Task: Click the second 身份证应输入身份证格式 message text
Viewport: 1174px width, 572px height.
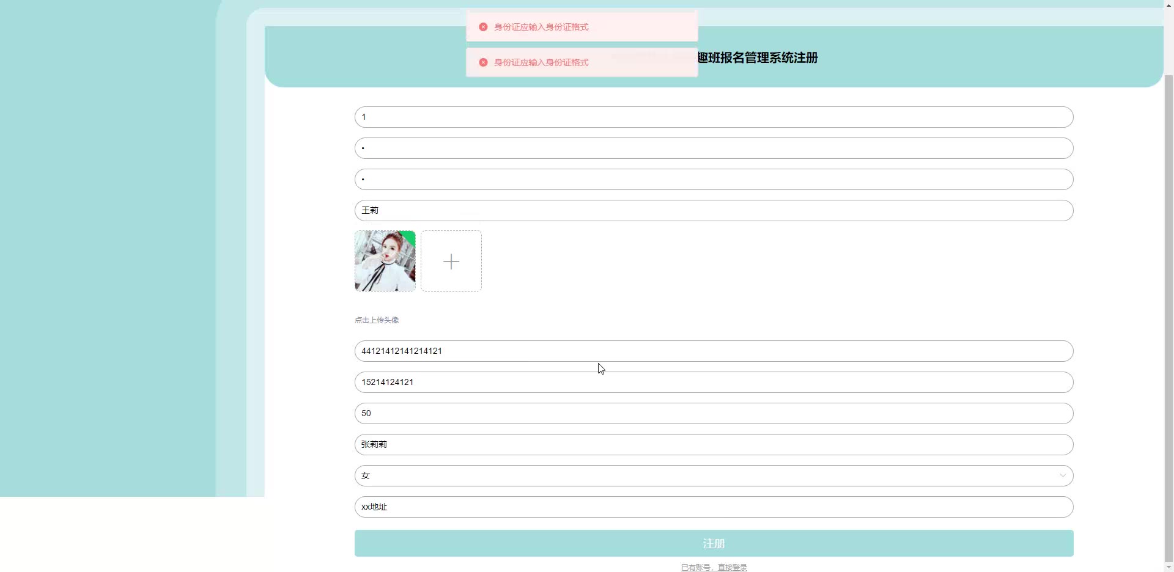Action: (x=541, y=62)
